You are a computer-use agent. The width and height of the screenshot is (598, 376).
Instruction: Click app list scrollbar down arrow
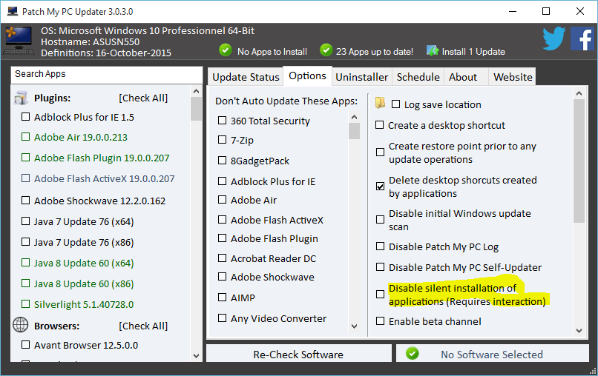(196, 356)
